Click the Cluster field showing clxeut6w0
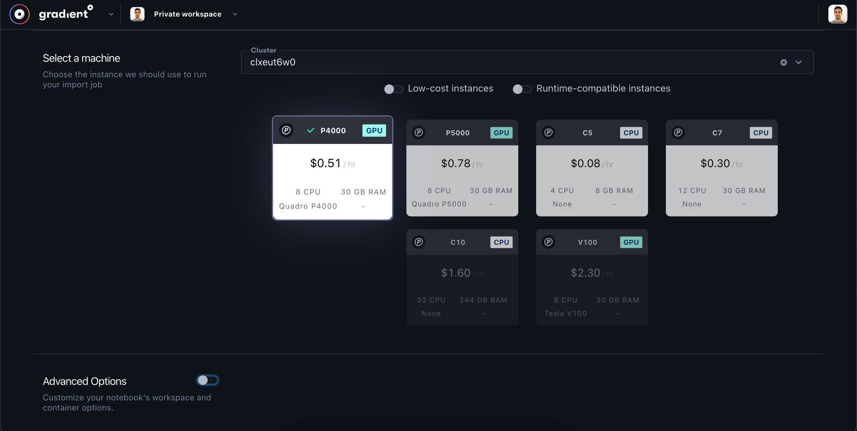This screenshot has width=857, height=431. pos(527,62)
